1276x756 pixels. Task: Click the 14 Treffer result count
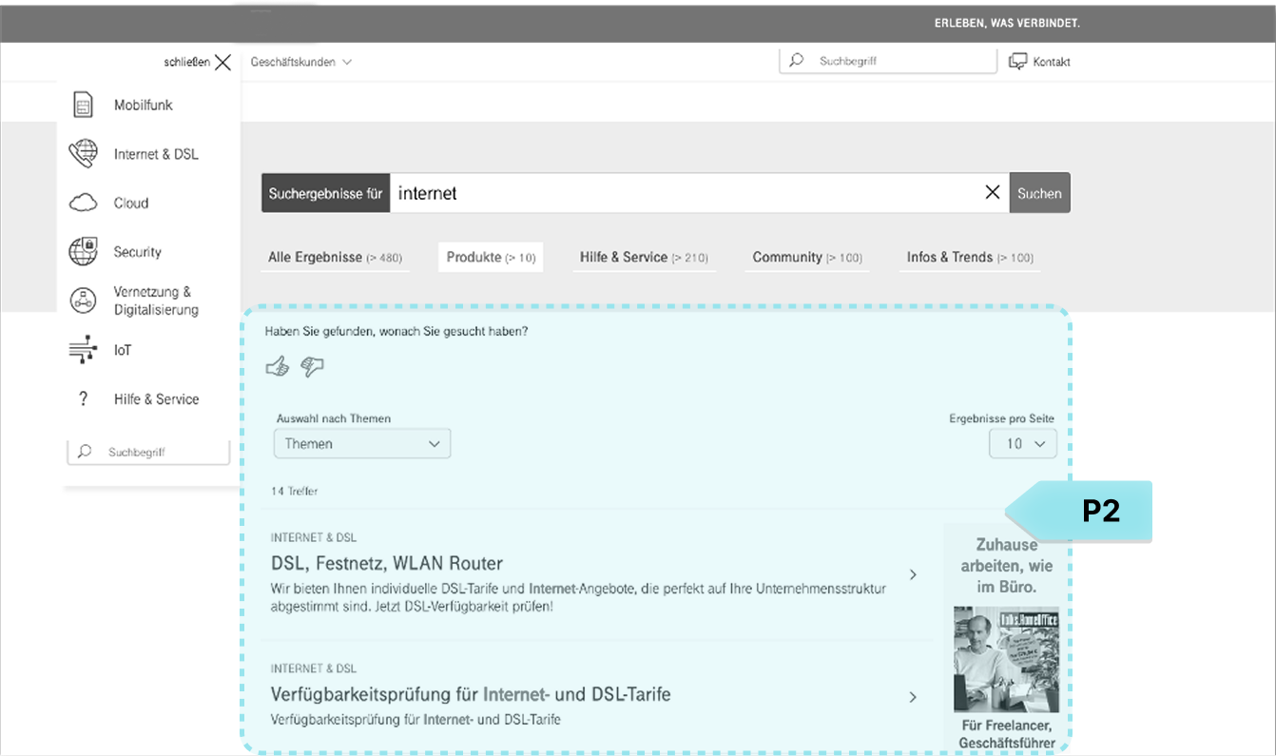click(x=294, y=492)
